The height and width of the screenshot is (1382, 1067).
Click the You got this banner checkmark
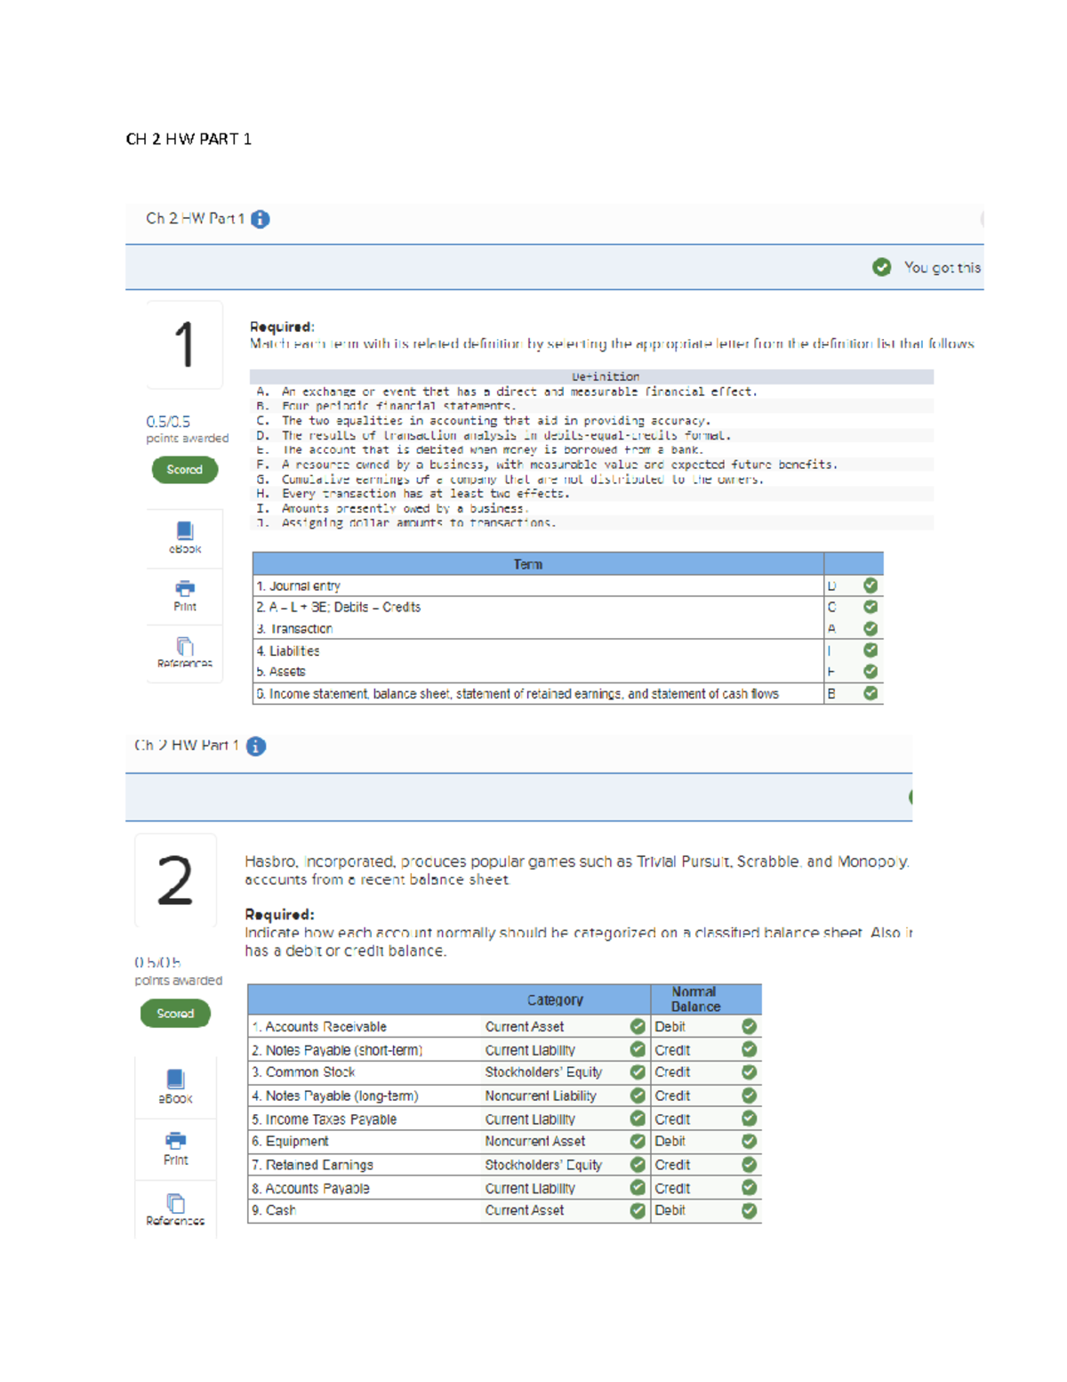(x=881, y=265)
